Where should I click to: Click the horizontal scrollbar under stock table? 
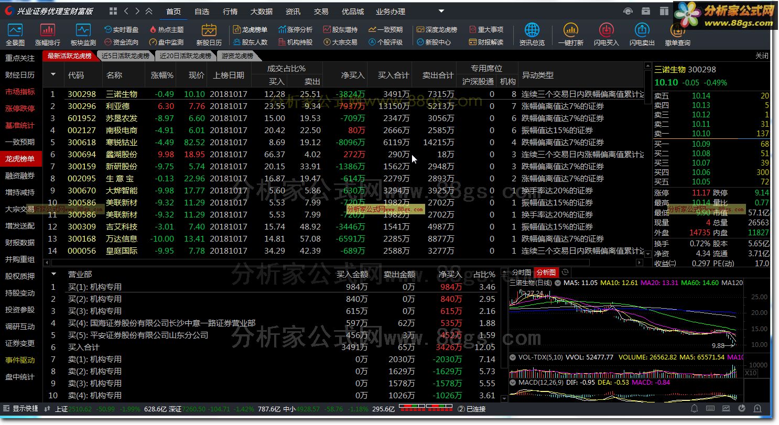(x=320, y=262)
